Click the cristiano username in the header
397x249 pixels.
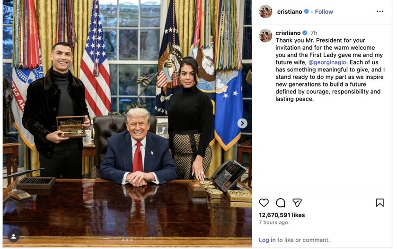click(290, 12)
